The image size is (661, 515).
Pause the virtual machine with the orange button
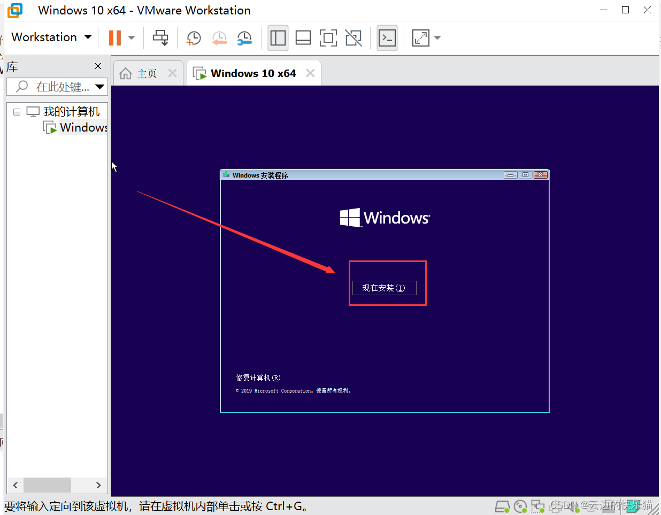(x=115, y=37)
